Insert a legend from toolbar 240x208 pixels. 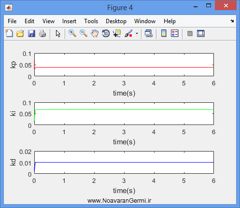175,33
